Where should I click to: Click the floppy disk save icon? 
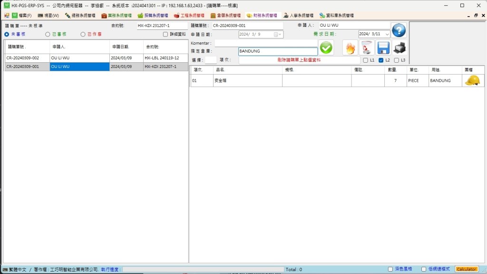tap(383, 47)
